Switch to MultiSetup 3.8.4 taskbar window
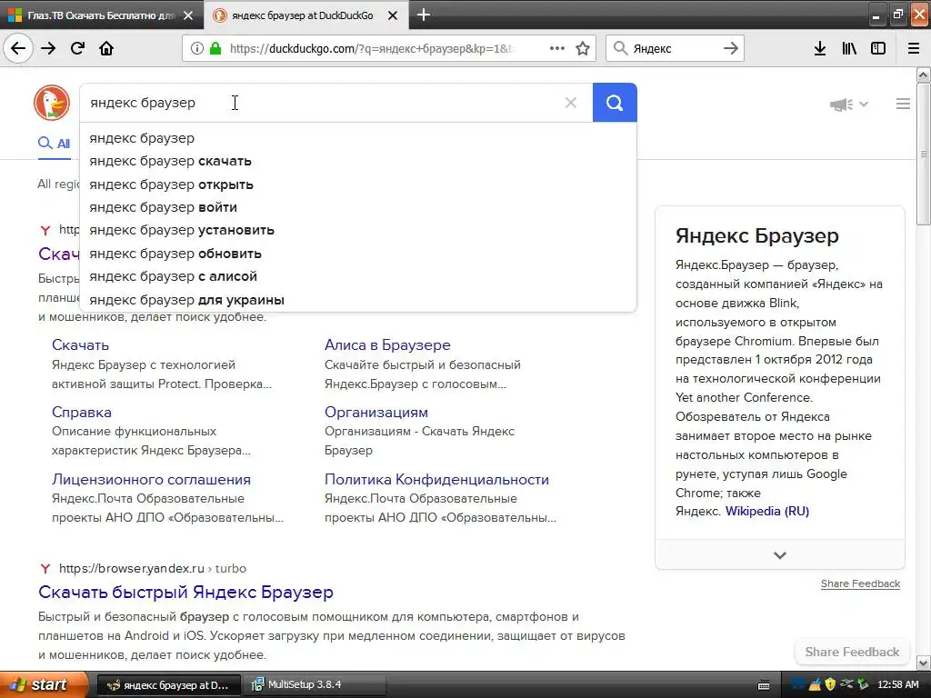This screenshot has height=698, width=931. (x=315, y=685)
